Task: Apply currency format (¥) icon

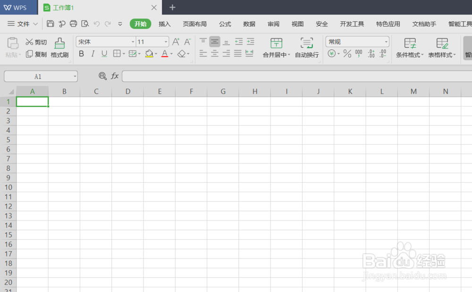Action: click(x=331, y=54)
